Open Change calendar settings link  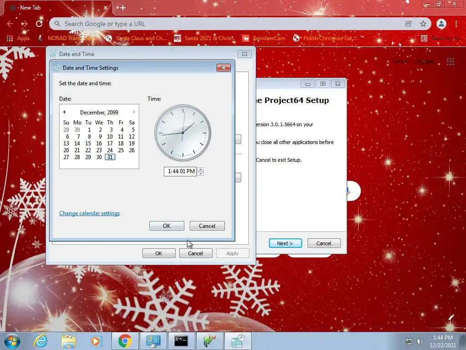(90, 213)
